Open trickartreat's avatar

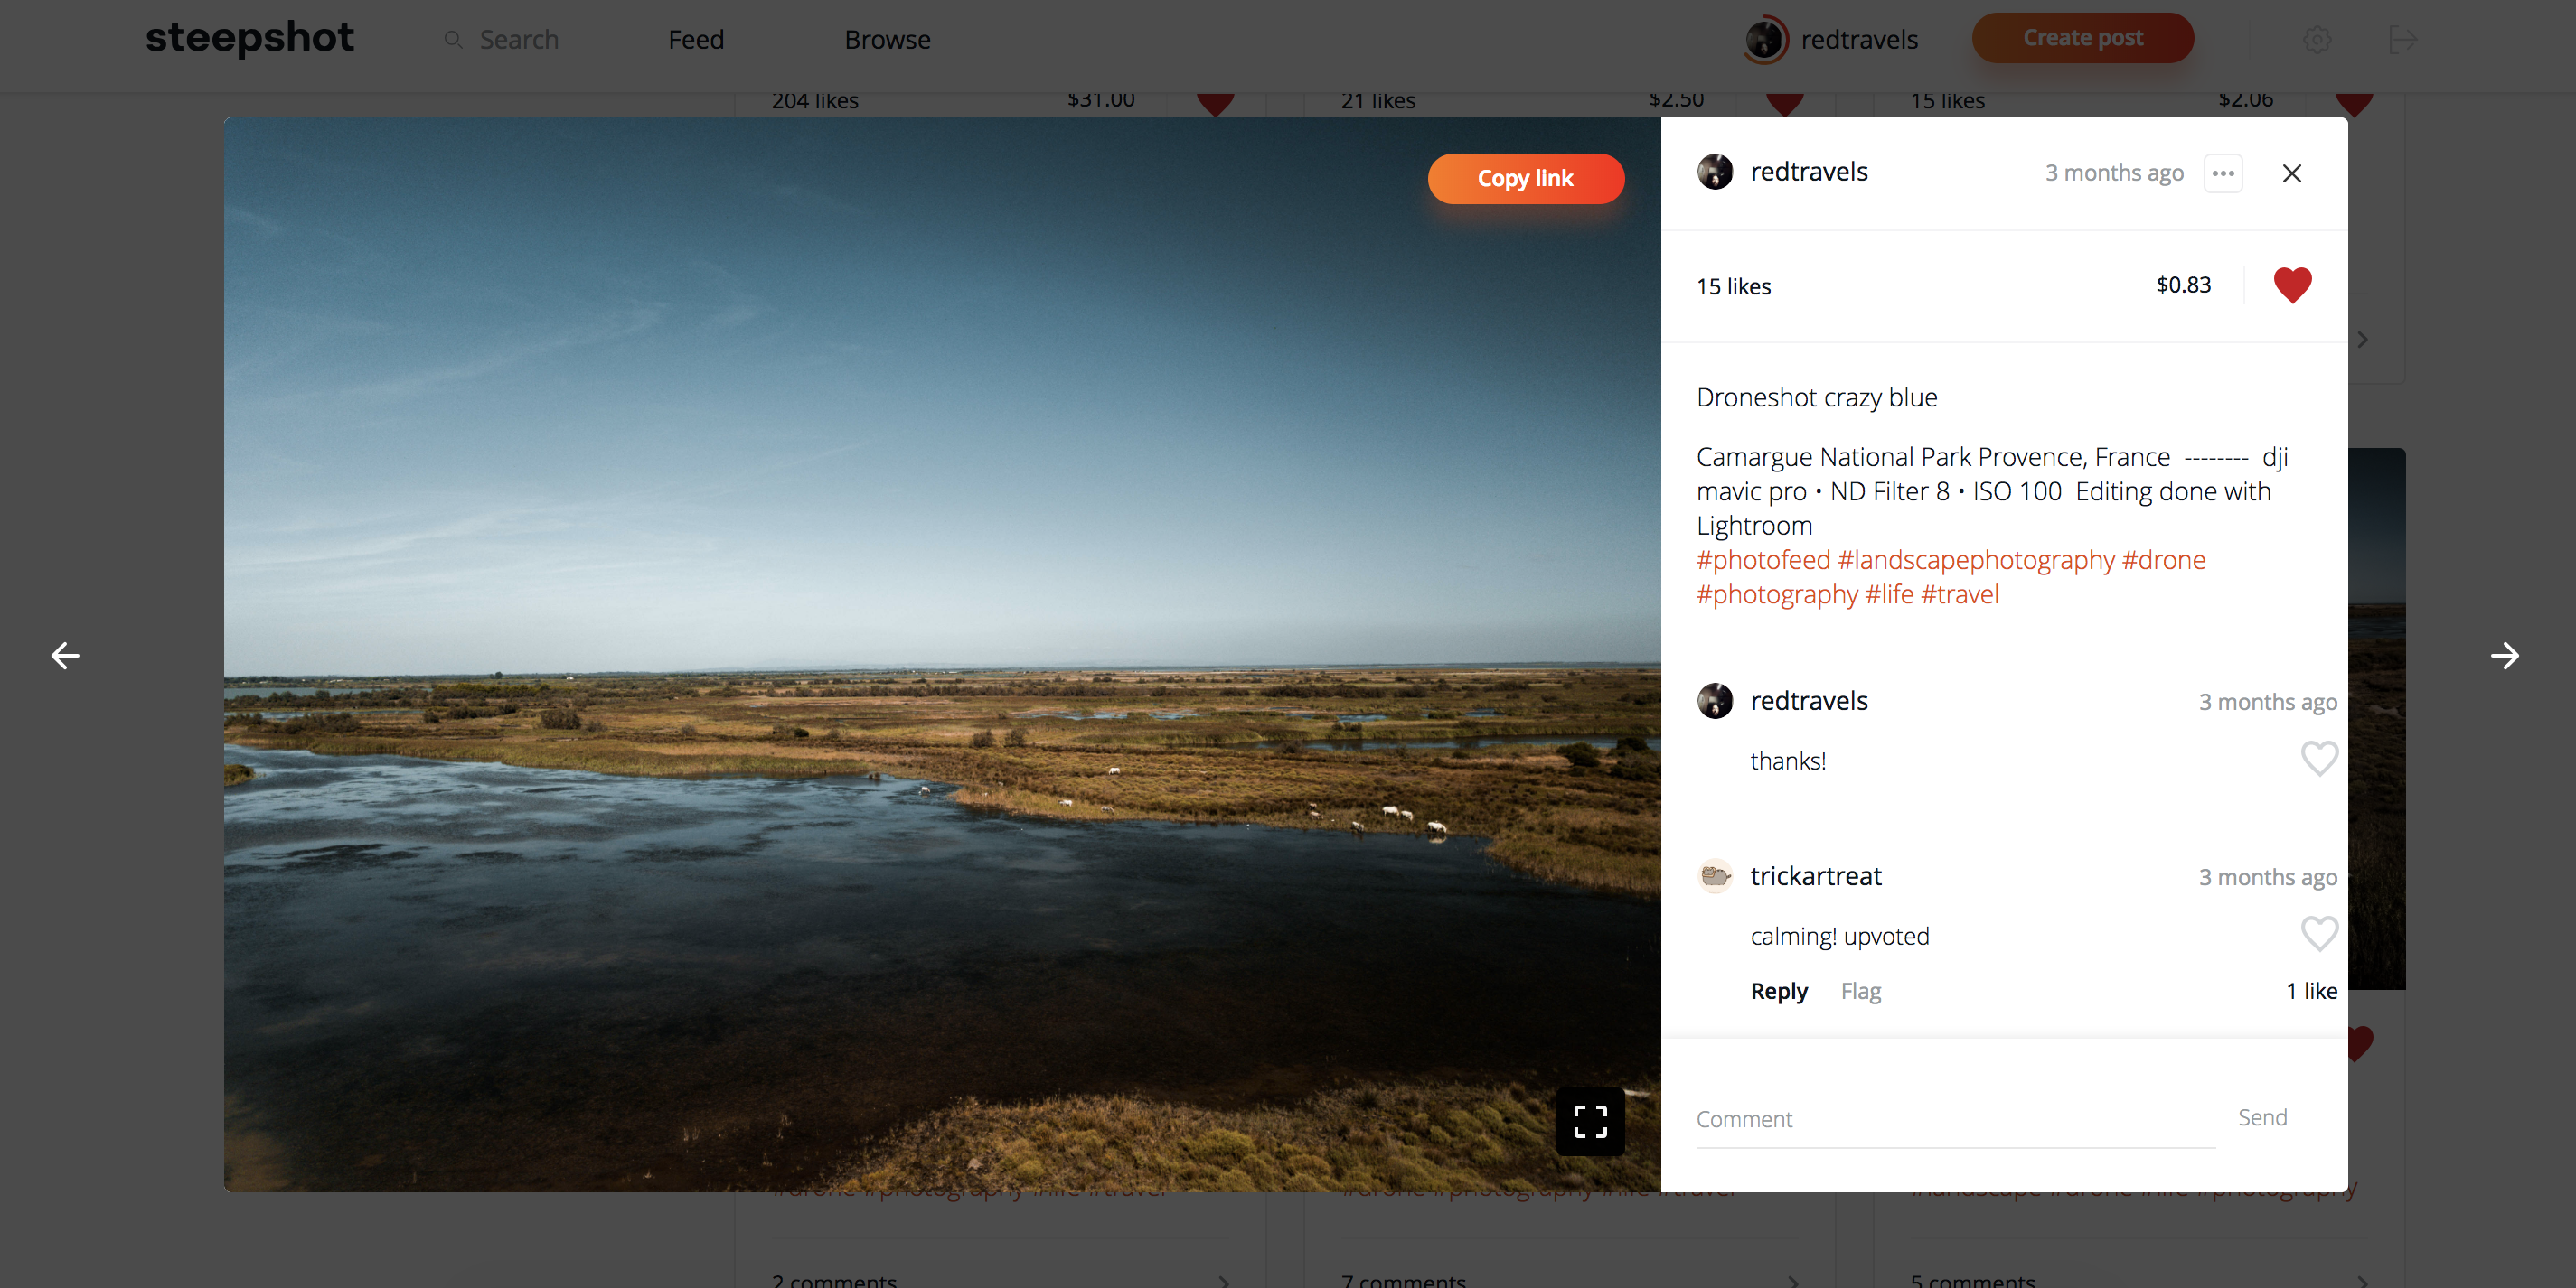[x=1714, y=876]
